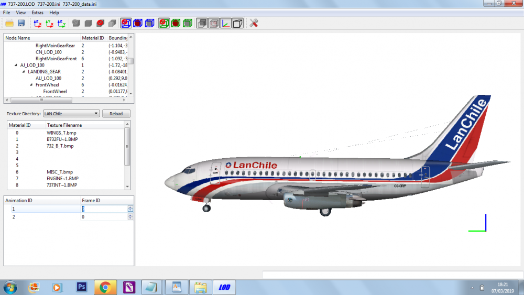
Task: Show hidden tray icons arrow
Action: pyautogui.click(x=472, y=288)
